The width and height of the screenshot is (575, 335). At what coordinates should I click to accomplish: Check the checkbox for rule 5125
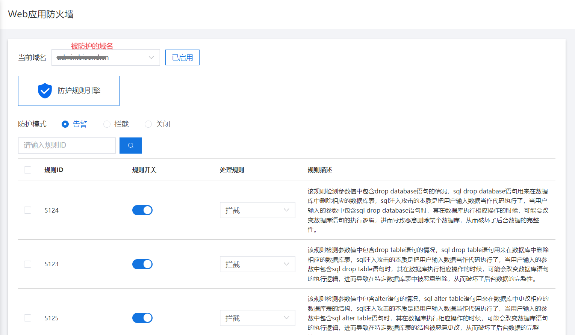pos(27,318)
